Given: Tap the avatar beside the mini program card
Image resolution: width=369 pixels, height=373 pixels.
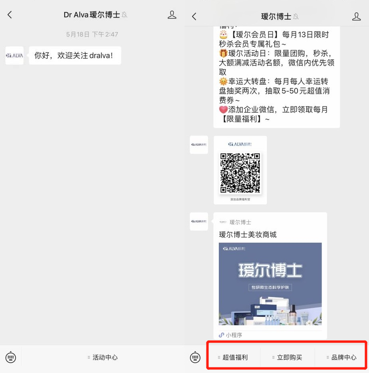Looking at the screenshot, I should (199, 221).
